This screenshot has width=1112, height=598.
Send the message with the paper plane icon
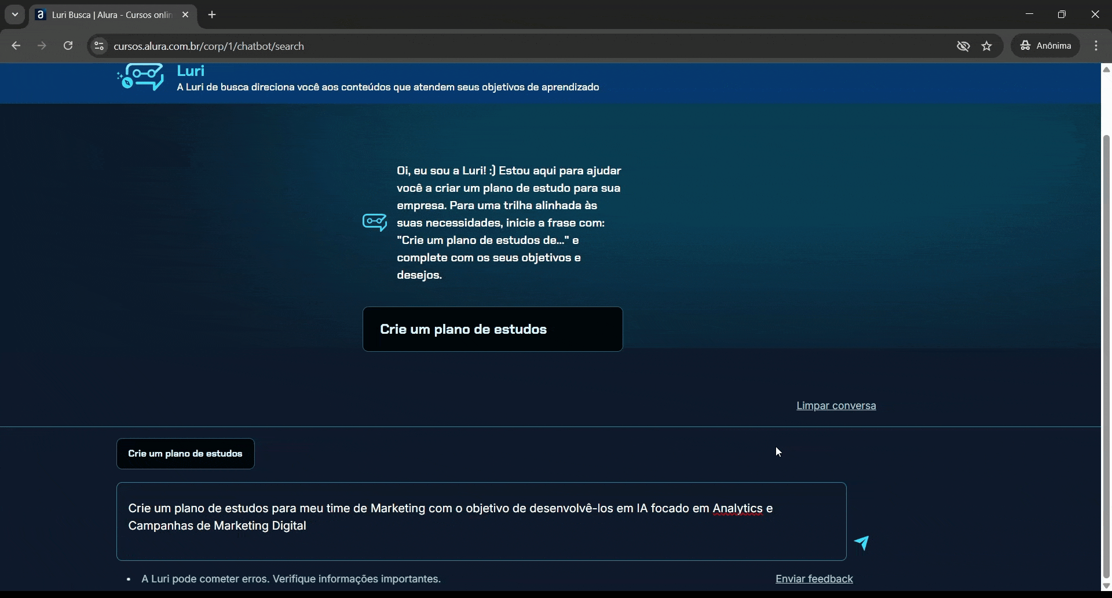coord(862,543)
